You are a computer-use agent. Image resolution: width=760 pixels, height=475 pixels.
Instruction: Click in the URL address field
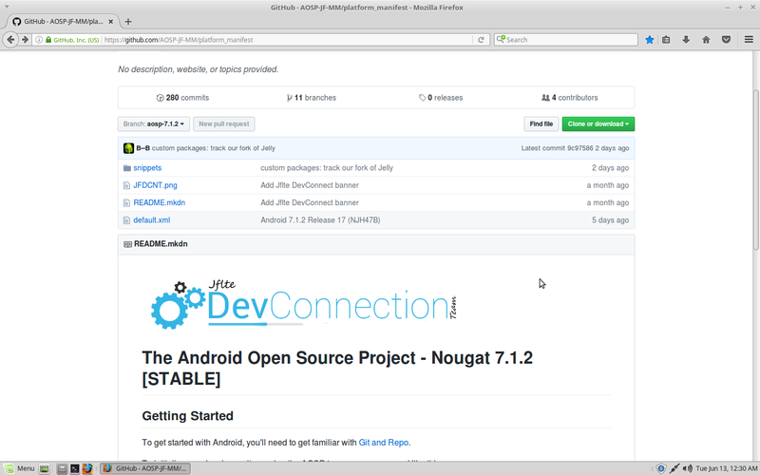pyautogui.click(x=286, y=40)
